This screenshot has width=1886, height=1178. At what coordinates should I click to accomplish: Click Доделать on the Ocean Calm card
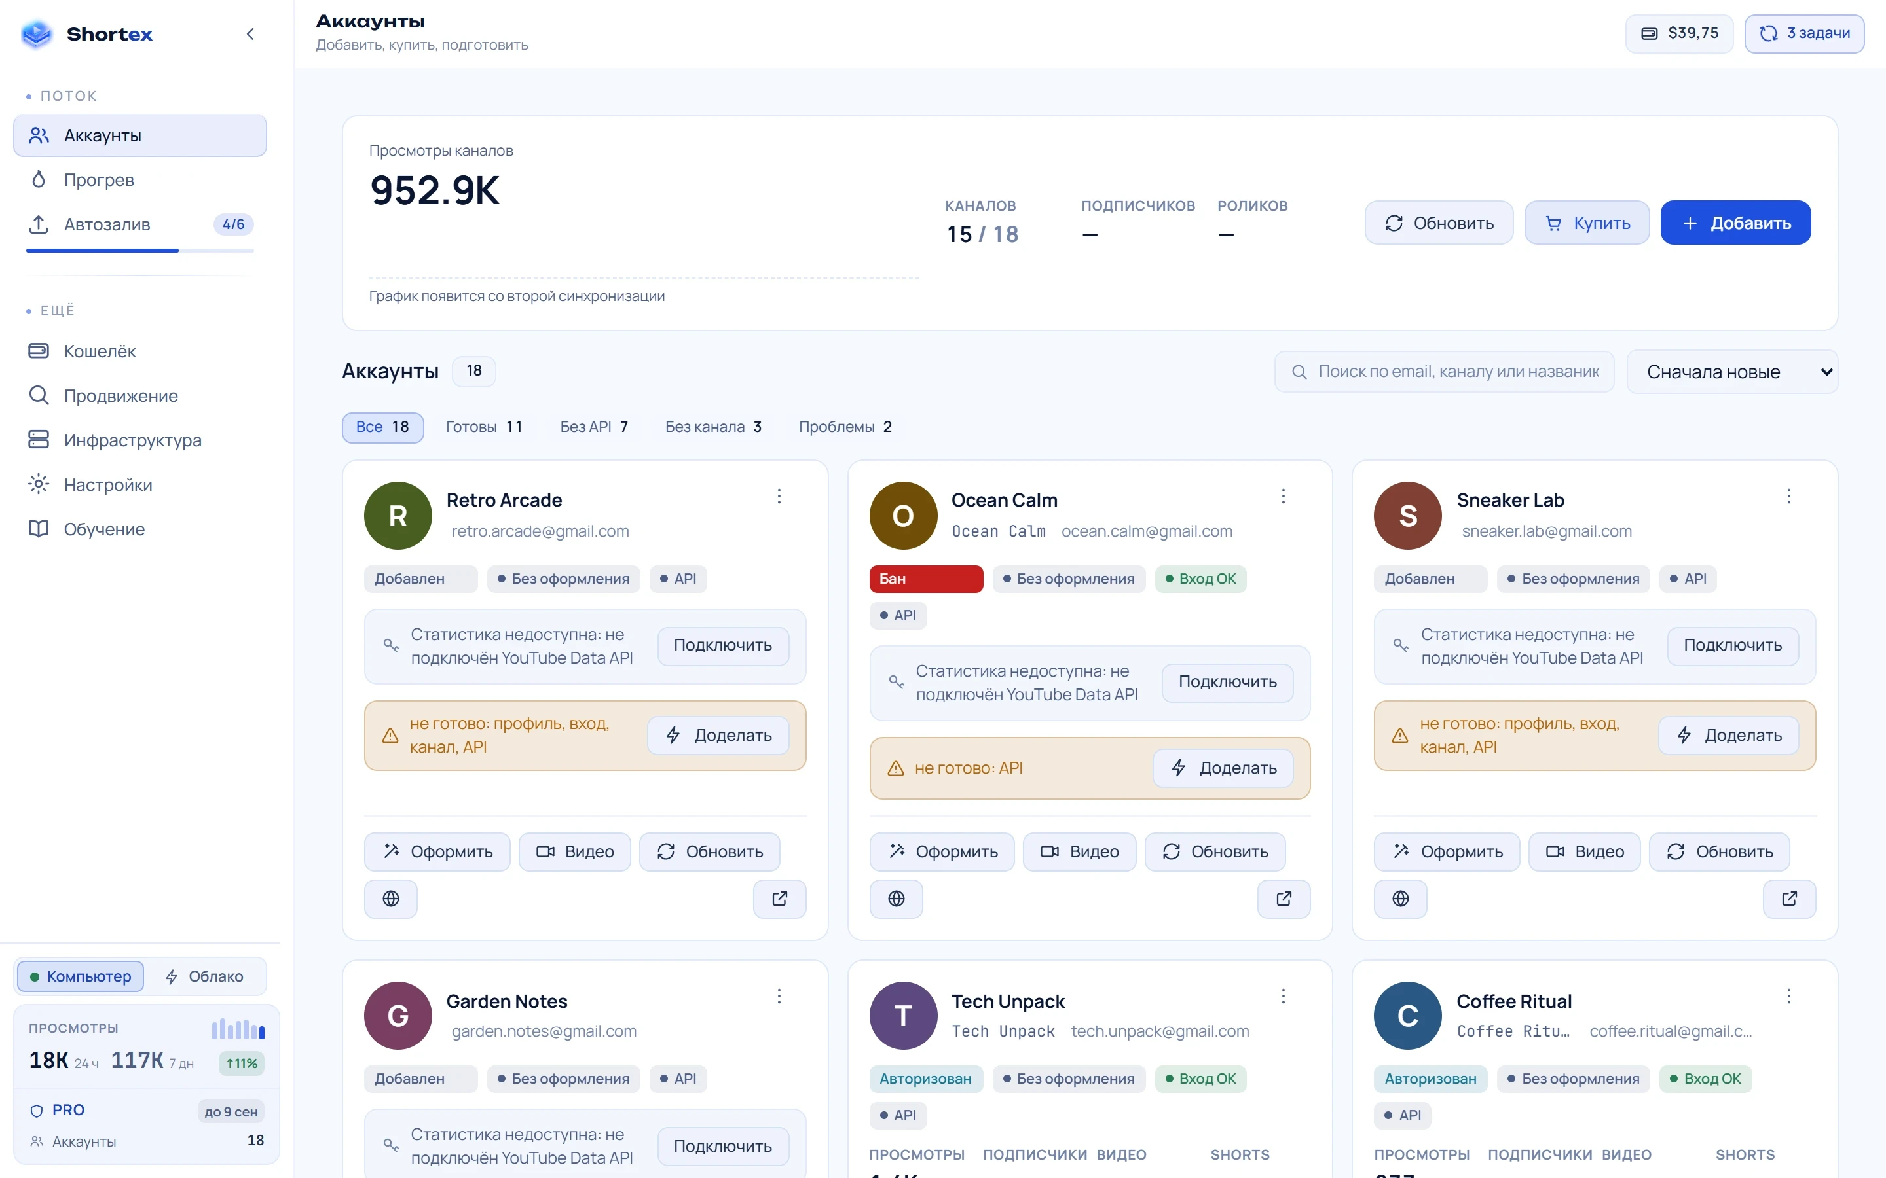coord(1223,768)
